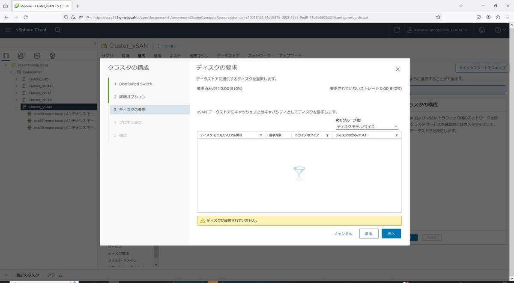Click クイックスタートをスキップ button
Image resolution: width=514 pixels, height=283 pixels.
tap(482, 68)
